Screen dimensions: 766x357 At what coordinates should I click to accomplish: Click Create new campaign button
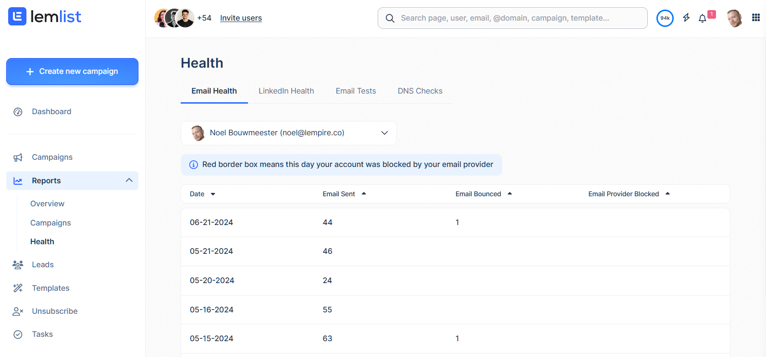coord(72,71)
